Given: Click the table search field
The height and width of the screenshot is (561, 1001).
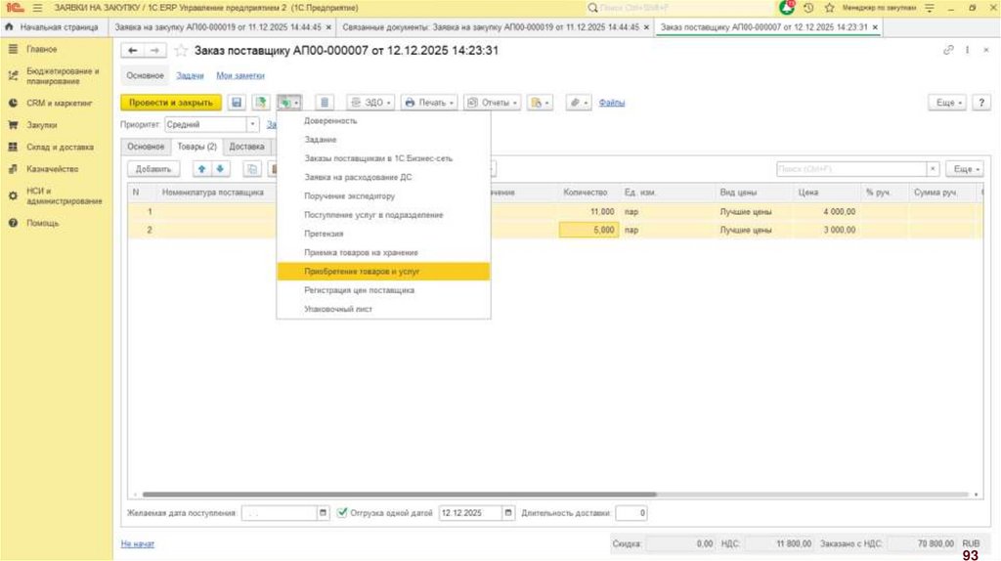Looking at the screenshot, I should [x=851, y=169].
